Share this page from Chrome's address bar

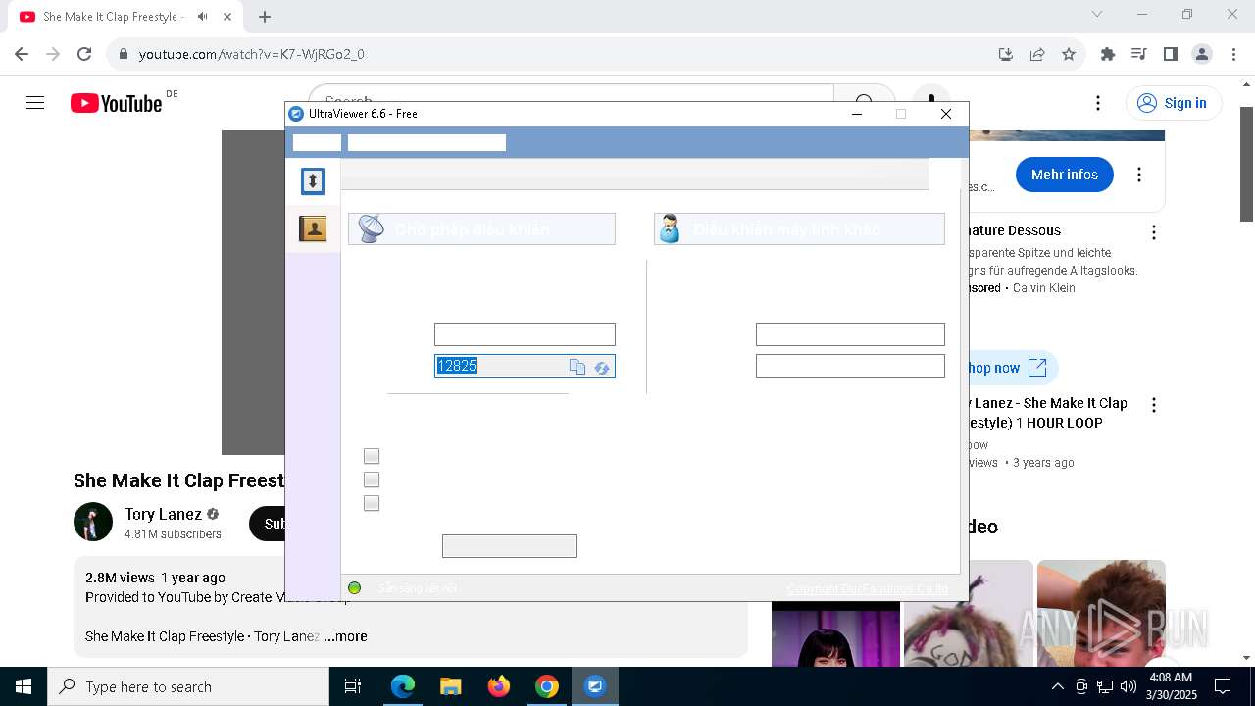[1037, 54]
